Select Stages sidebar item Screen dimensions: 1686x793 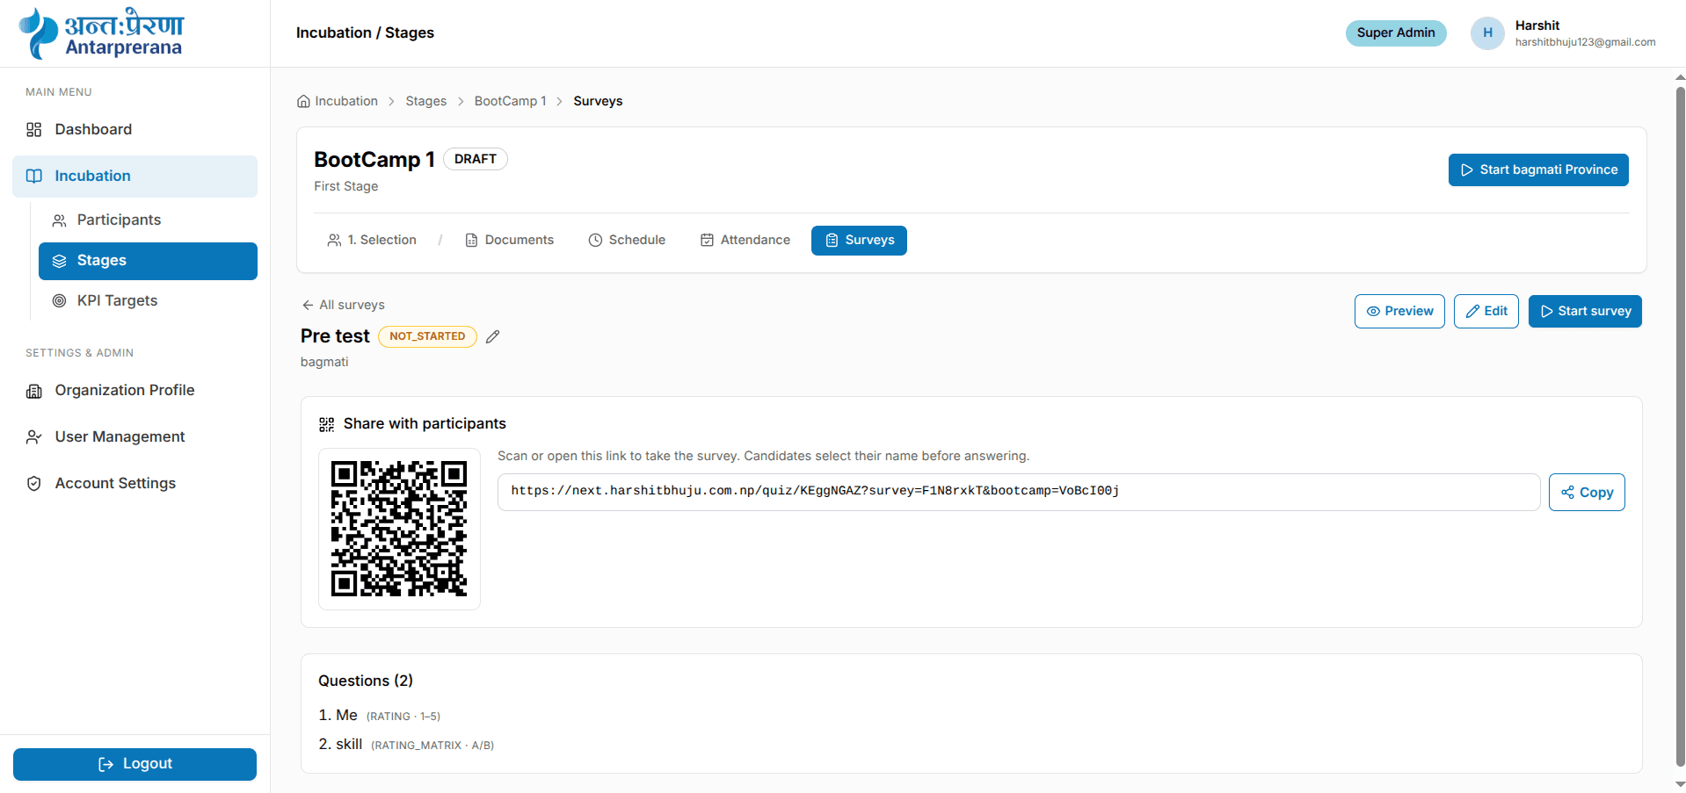148,261
